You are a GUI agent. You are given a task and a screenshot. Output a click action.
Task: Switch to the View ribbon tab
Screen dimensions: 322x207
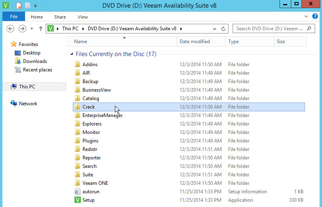83,17
